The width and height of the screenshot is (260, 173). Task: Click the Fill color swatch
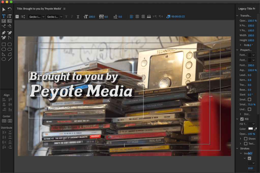click(251, 129)
